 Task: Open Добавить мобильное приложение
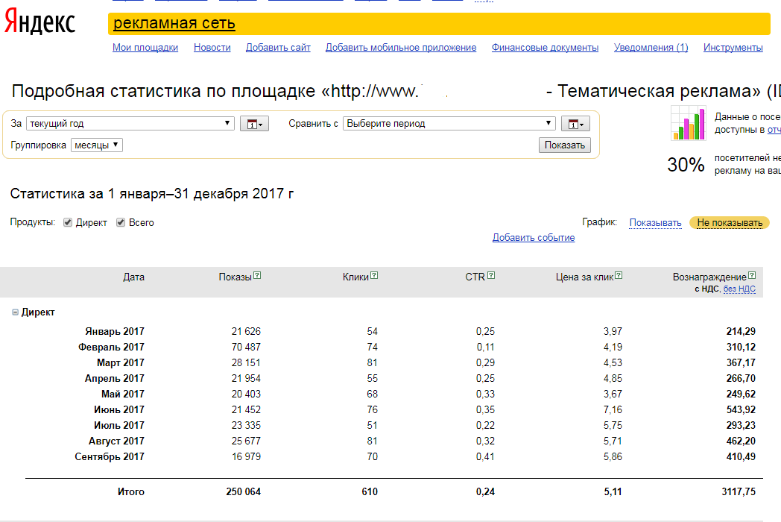pyautogui.click(x=401, y=48)
